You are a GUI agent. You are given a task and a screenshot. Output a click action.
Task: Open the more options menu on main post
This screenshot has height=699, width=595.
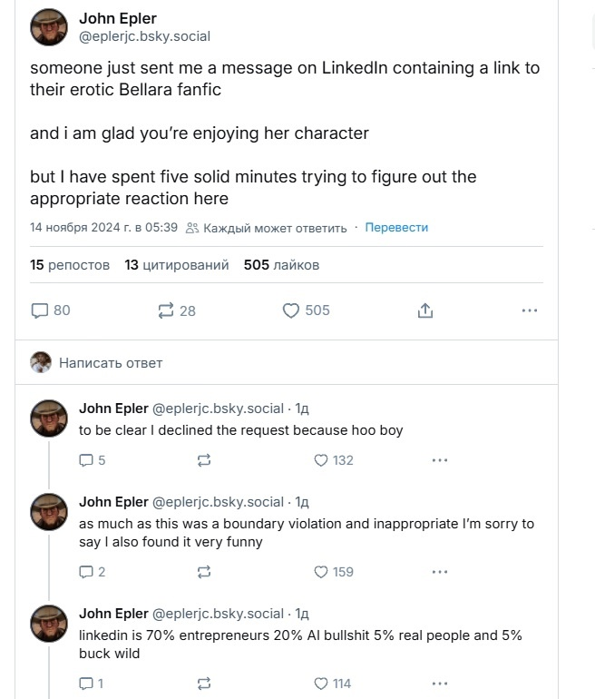click(530, 310)
